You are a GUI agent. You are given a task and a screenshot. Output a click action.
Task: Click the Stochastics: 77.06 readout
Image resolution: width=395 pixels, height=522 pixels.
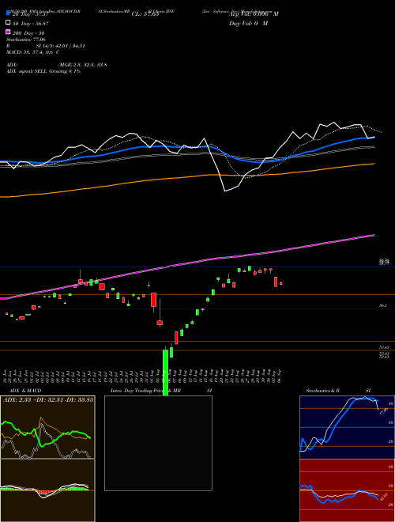click(26, 40)
